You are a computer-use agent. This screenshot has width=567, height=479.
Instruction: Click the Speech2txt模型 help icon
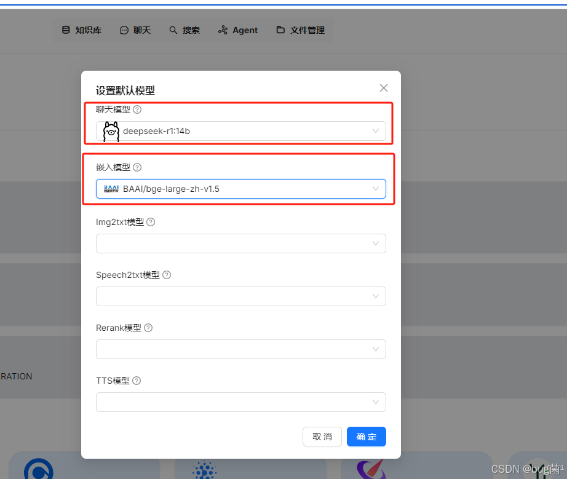[x=167, y=275]
